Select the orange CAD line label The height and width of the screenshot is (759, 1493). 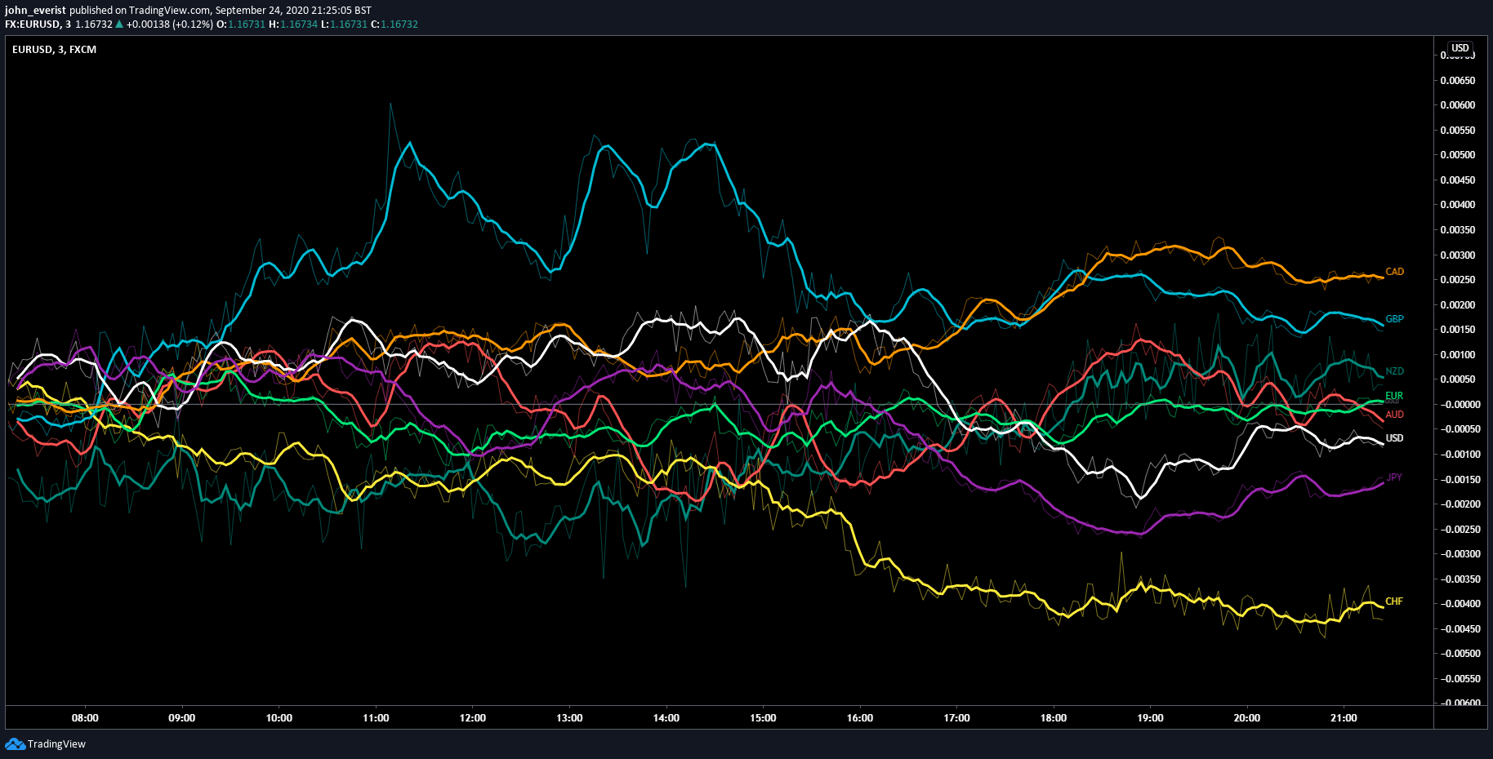point(1394,272)
